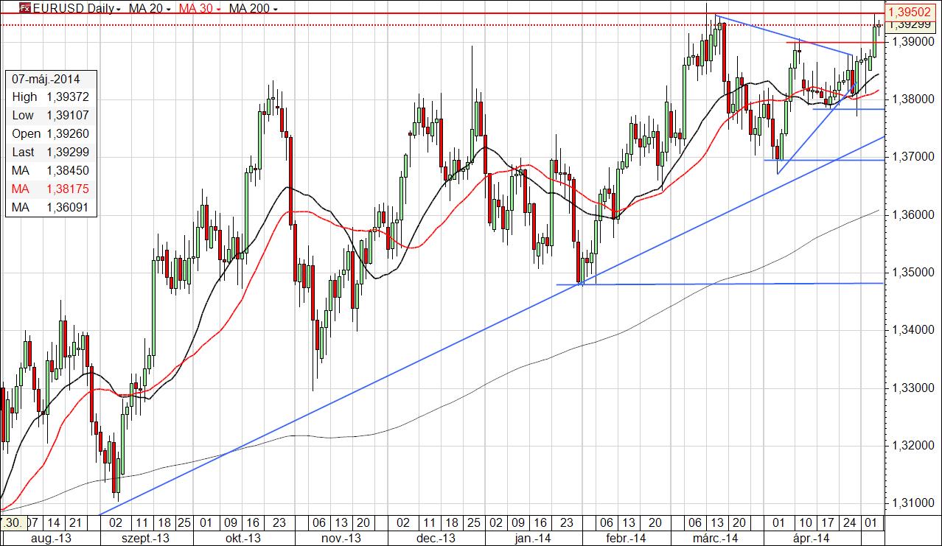Click the 1,32000 price axis label
This screenshot has width=942, height=546.
[914, 445]
